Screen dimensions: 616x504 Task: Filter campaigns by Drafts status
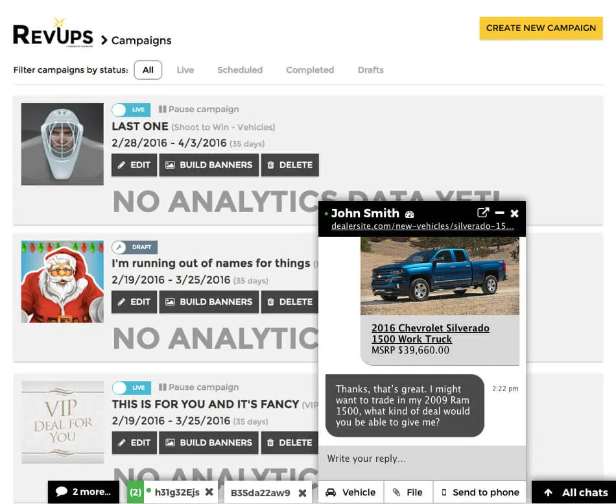coord(370,70)
